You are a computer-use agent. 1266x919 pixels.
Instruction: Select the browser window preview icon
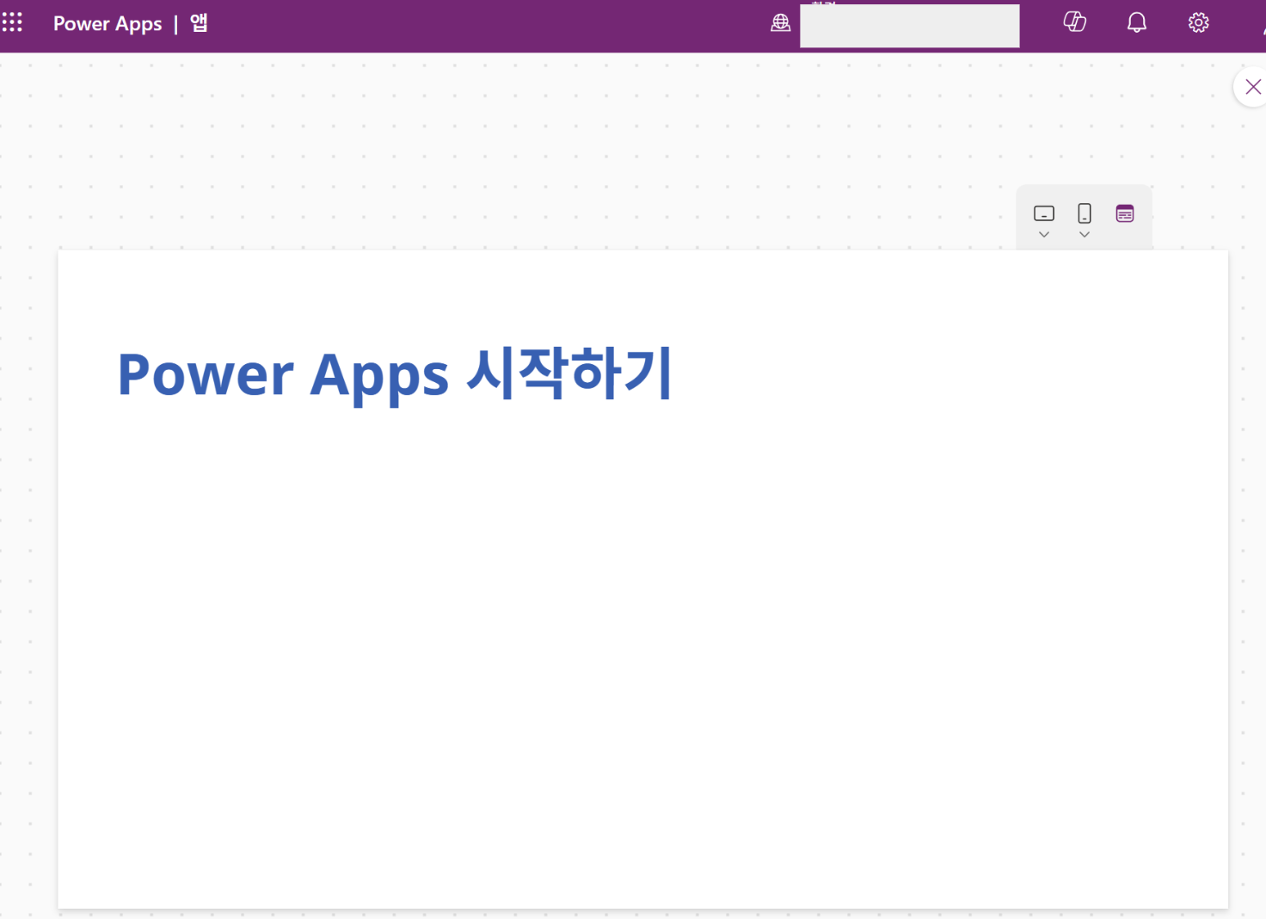point(1125,213)
